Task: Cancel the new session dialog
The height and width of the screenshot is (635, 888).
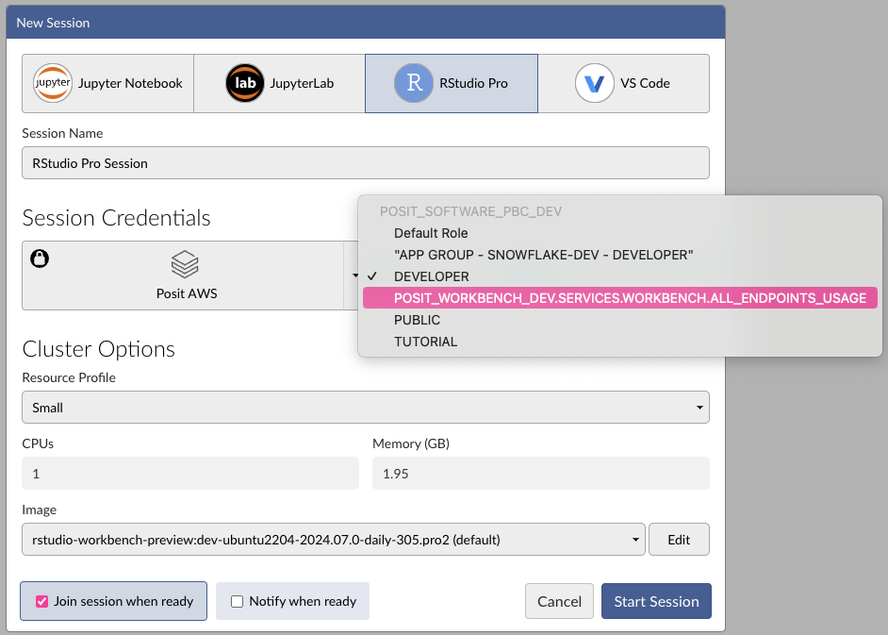Action: 559,601
